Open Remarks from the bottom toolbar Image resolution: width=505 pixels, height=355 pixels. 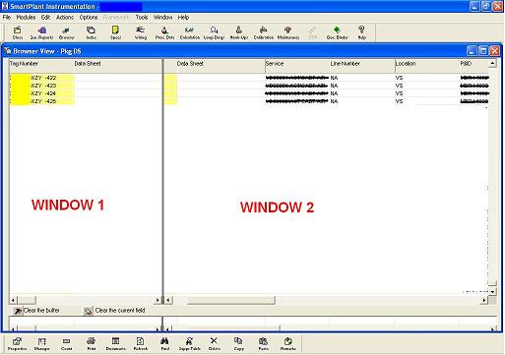[287, 344]
